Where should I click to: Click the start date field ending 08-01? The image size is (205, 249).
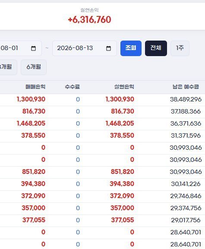(21, 48)
